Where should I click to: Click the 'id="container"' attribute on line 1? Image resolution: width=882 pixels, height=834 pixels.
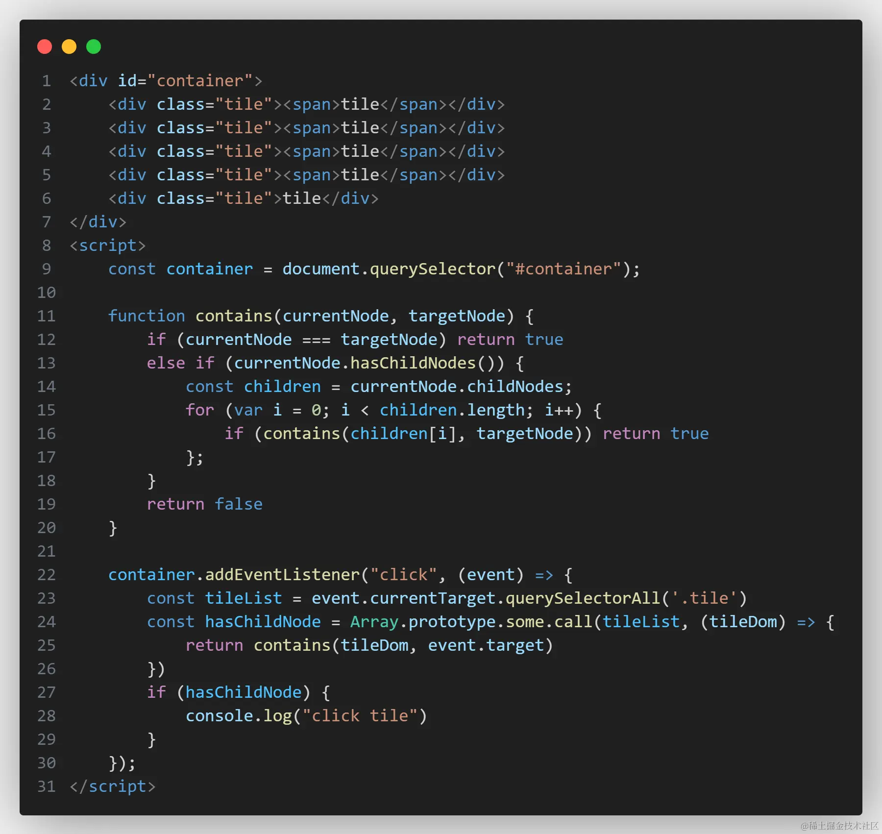(185, 81)
